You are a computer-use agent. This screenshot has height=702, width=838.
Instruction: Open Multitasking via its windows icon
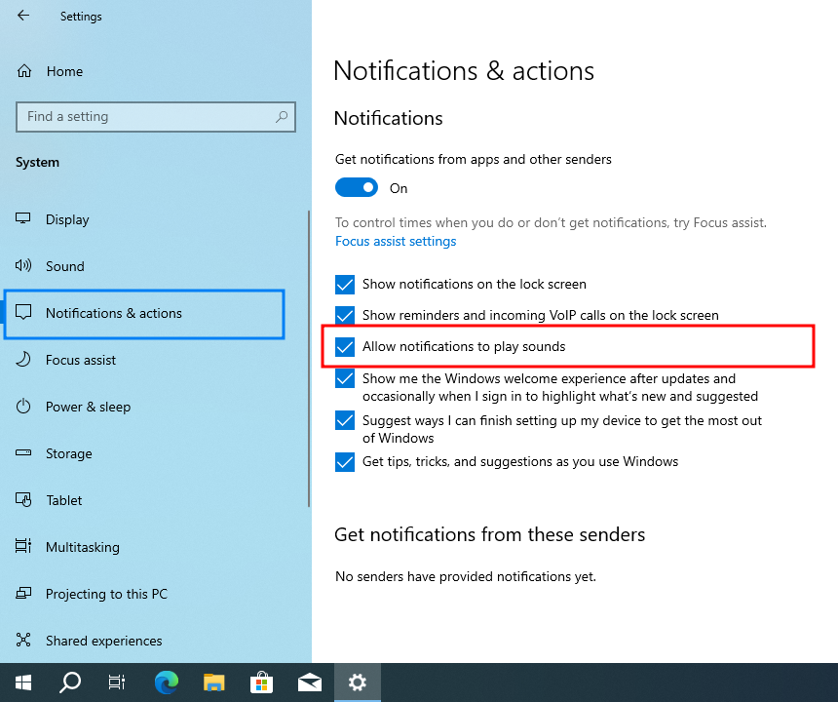click(x=23, y=546)
